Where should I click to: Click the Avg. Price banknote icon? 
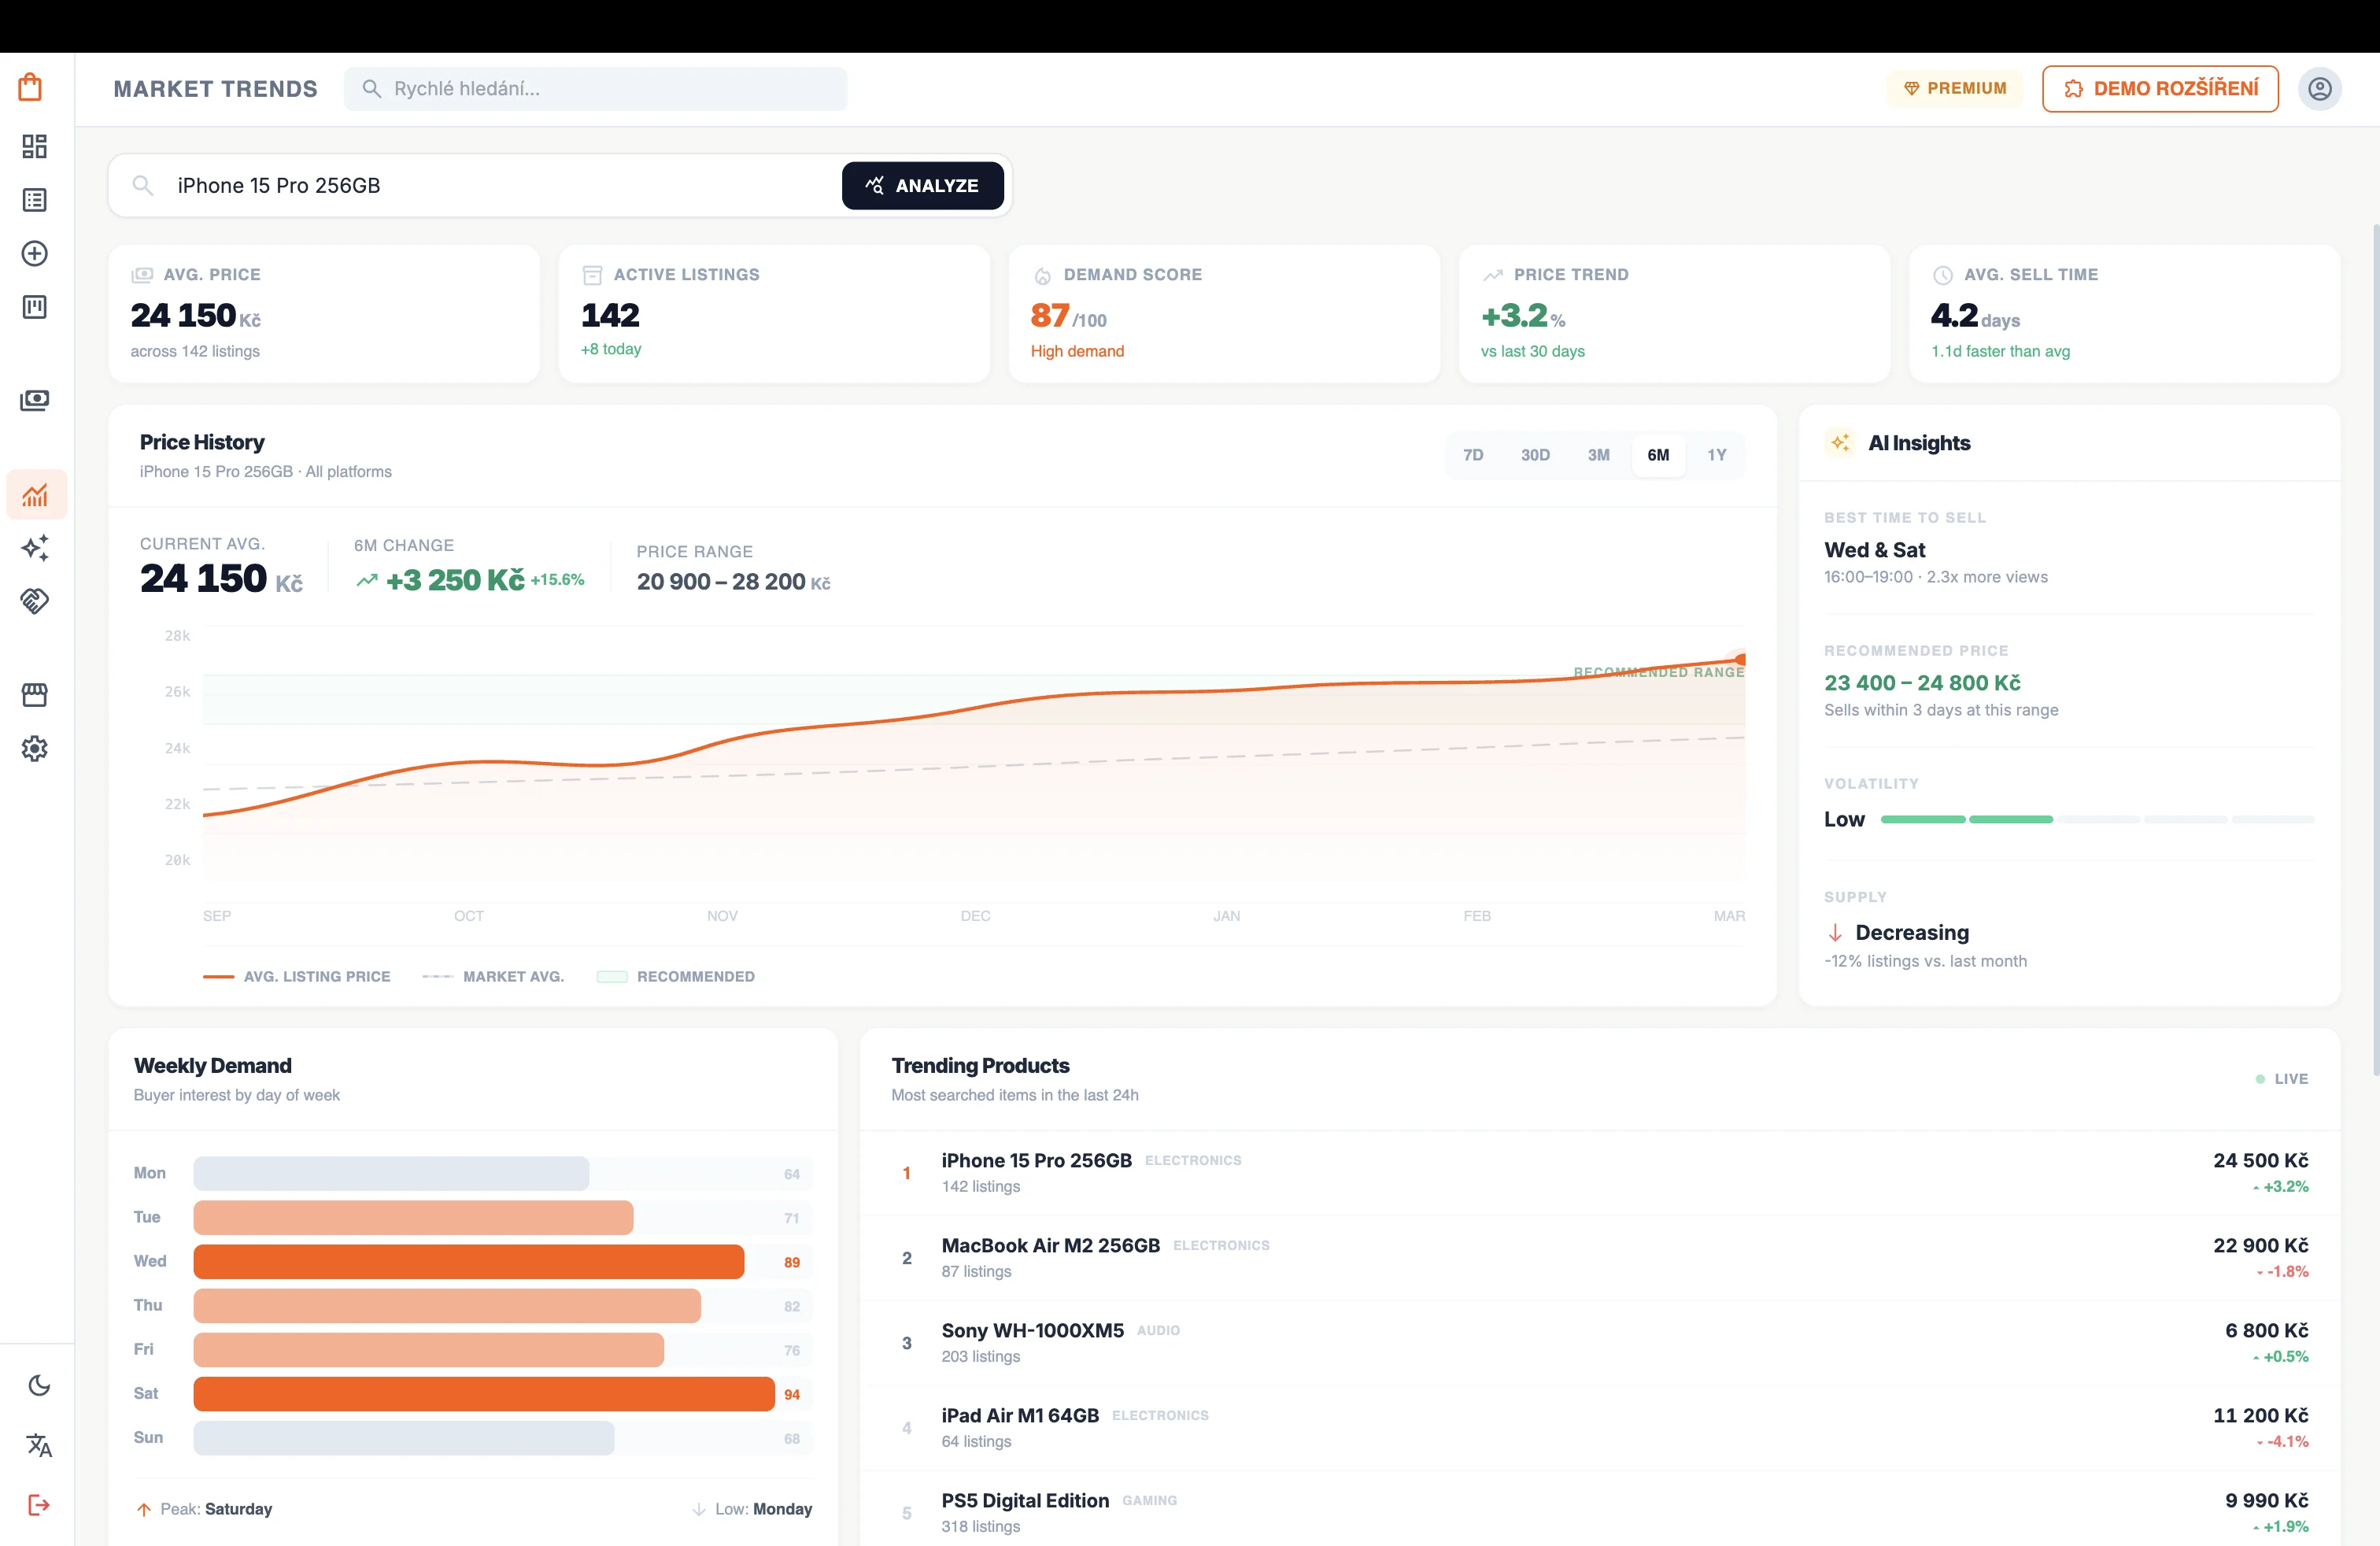tap(142, 275)
